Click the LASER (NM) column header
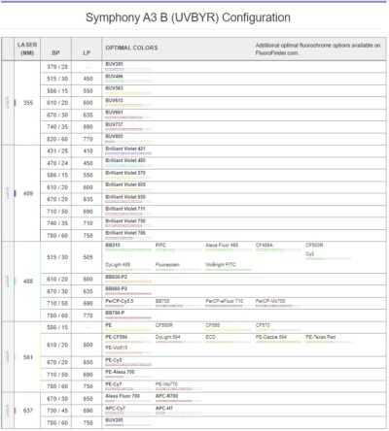This screenshot has height=431, width=389. point(27,49)
